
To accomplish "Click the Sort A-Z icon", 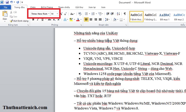I will [x=119, y=14].
